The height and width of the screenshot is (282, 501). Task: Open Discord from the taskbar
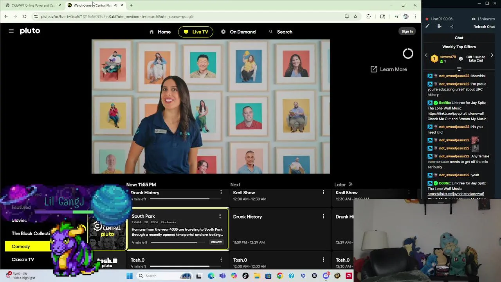tap(326, 276)
